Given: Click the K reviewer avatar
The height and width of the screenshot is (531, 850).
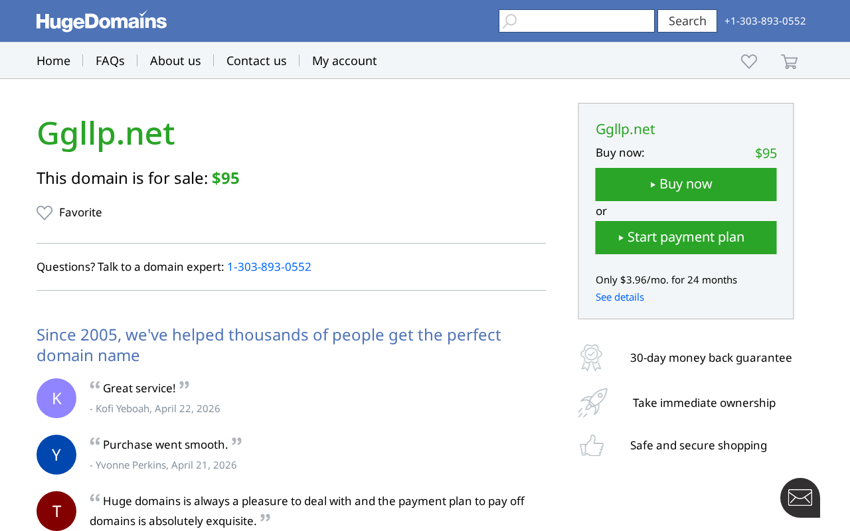Looking at the screenshot, I should pos(56,398).
